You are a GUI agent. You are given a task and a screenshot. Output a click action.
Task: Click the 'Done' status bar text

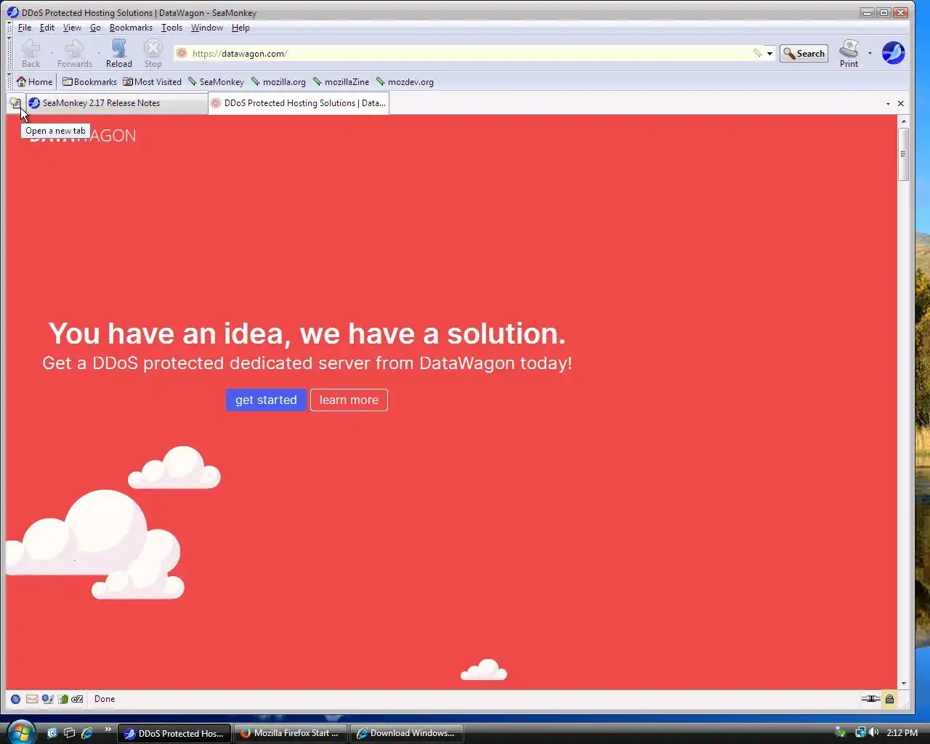tap(105, 699)
